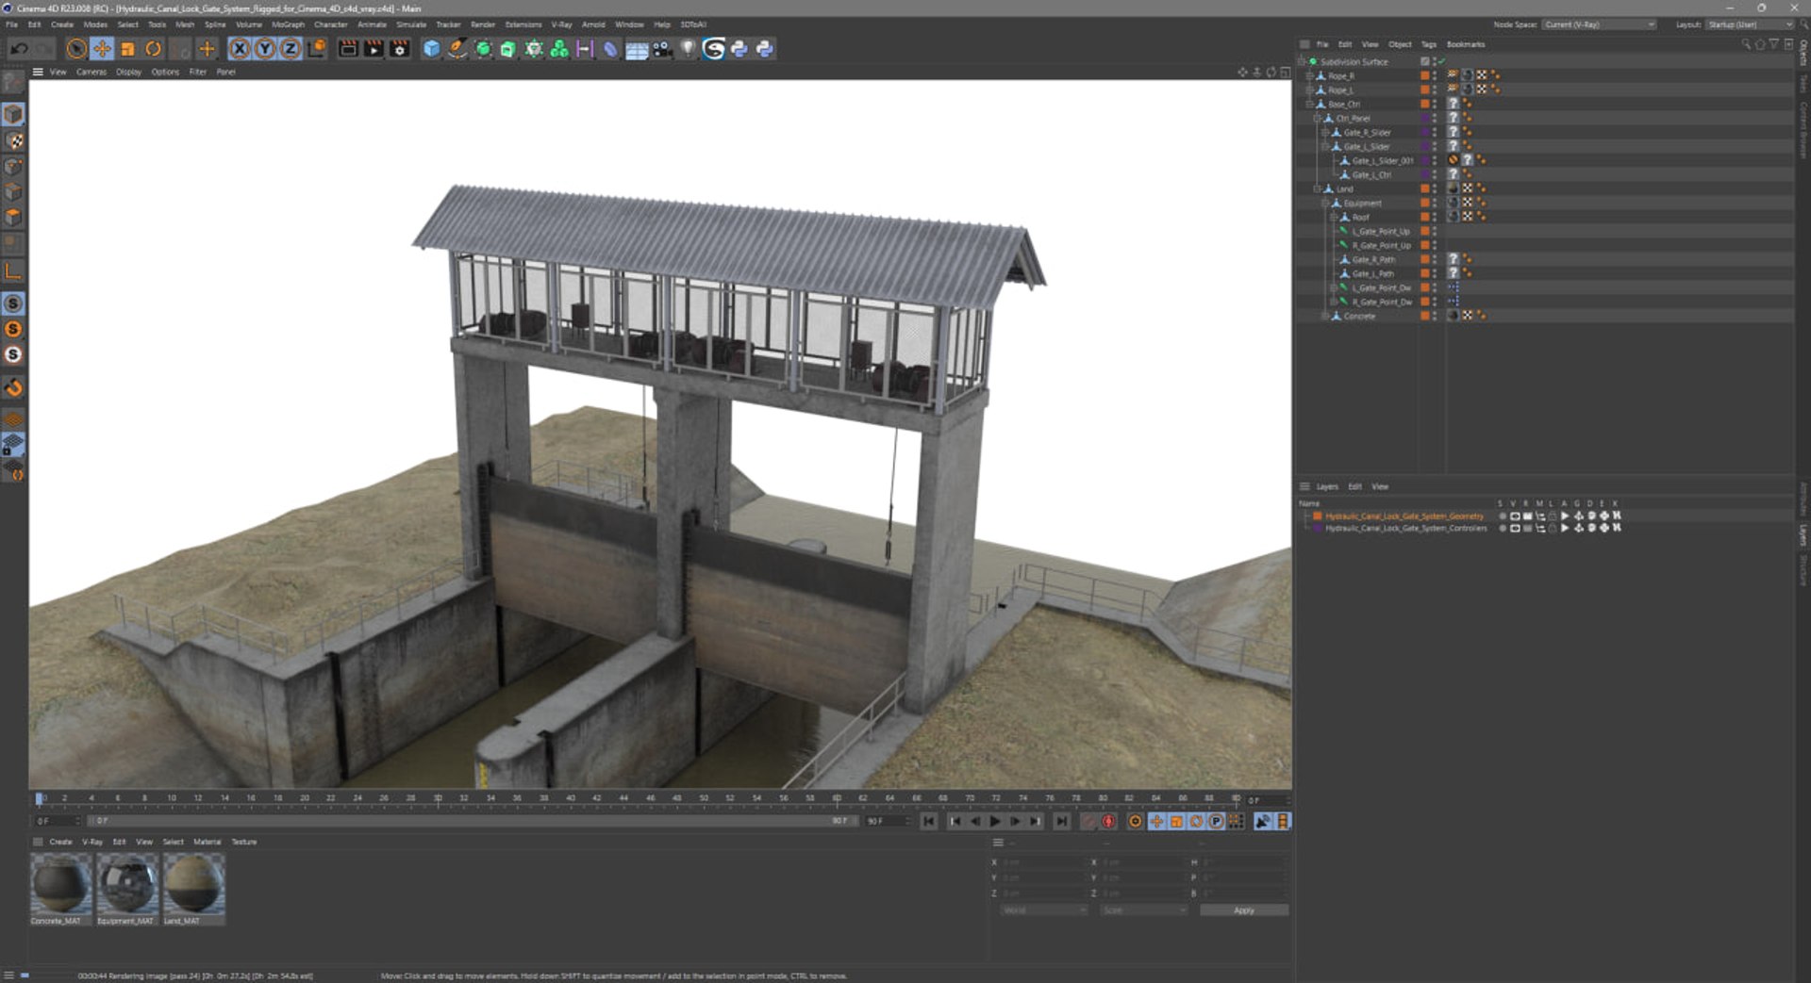Enable the Texture mode icon in left palette
This screenshot has height=983, width=1811.
(x=13, y=140)
